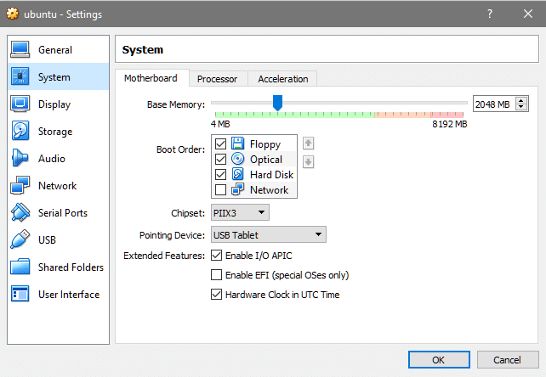
Task: Toggle Enable I/O APIC checkbox
Action: (x=216, y=256)
